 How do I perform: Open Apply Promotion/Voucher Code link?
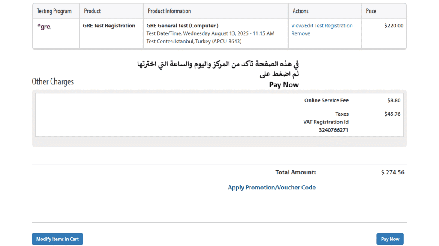[271, 188]
